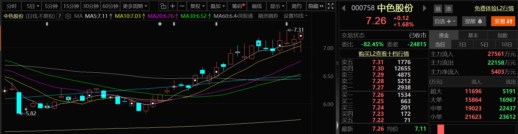Image resolution: width=518 pixels, height=134 pixels.
Task: Open 免费体验L2行情 link
Action: 494,9
